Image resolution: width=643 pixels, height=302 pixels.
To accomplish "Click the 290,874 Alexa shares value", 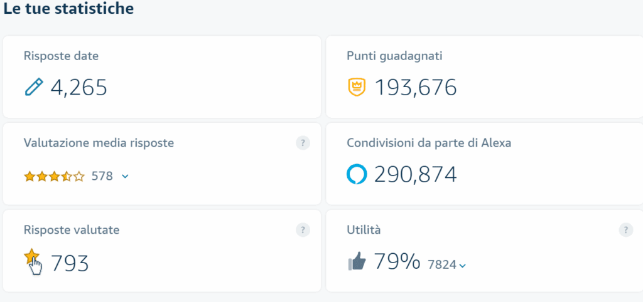I will tap(415, 174).
